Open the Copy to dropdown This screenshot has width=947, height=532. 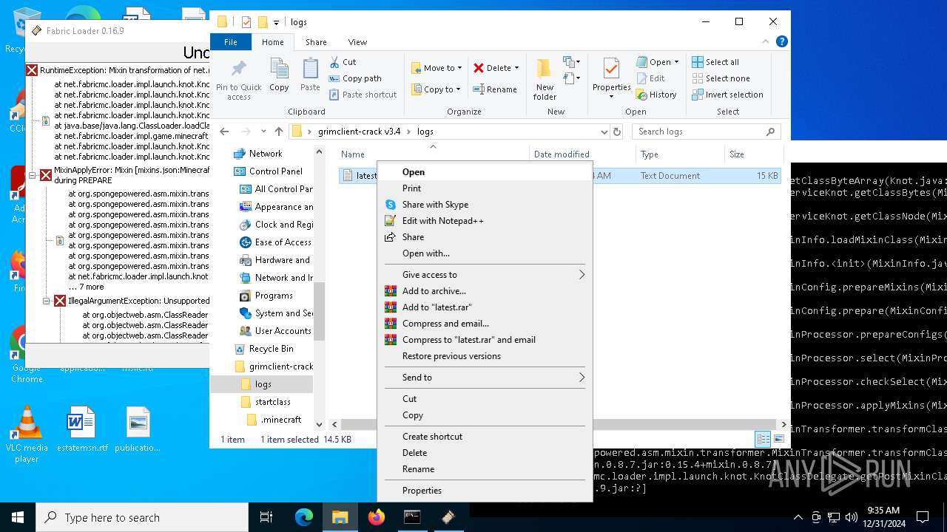pyautogui.click(x=437, y=89)
